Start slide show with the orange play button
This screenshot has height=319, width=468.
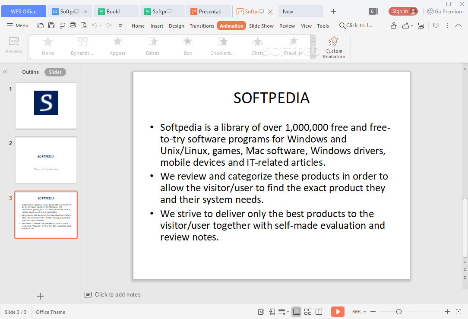point(338,312)
